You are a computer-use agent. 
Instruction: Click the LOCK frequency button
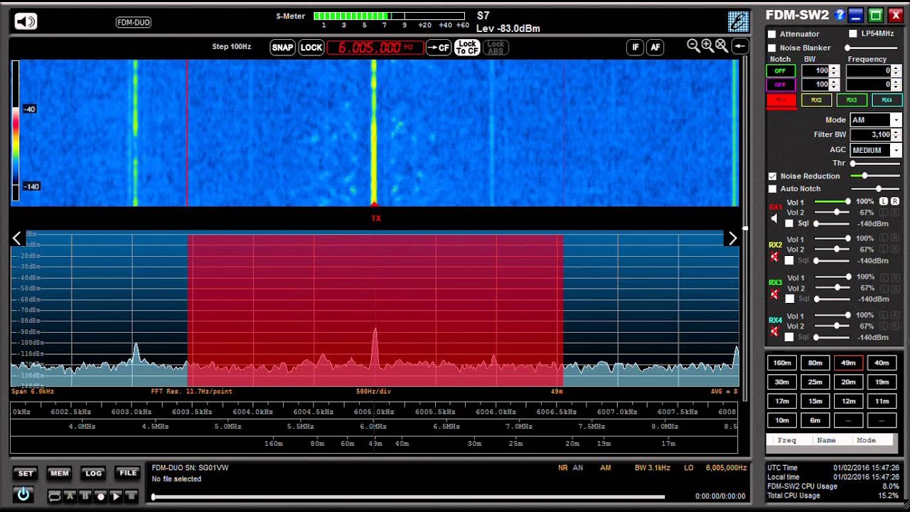311,48
